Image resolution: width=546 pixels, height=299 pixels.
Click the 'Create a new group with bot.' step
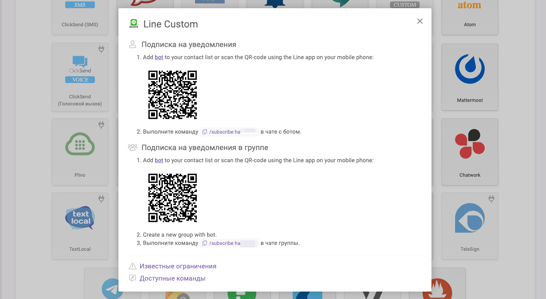pyautogui.click(x=180, y=235)
